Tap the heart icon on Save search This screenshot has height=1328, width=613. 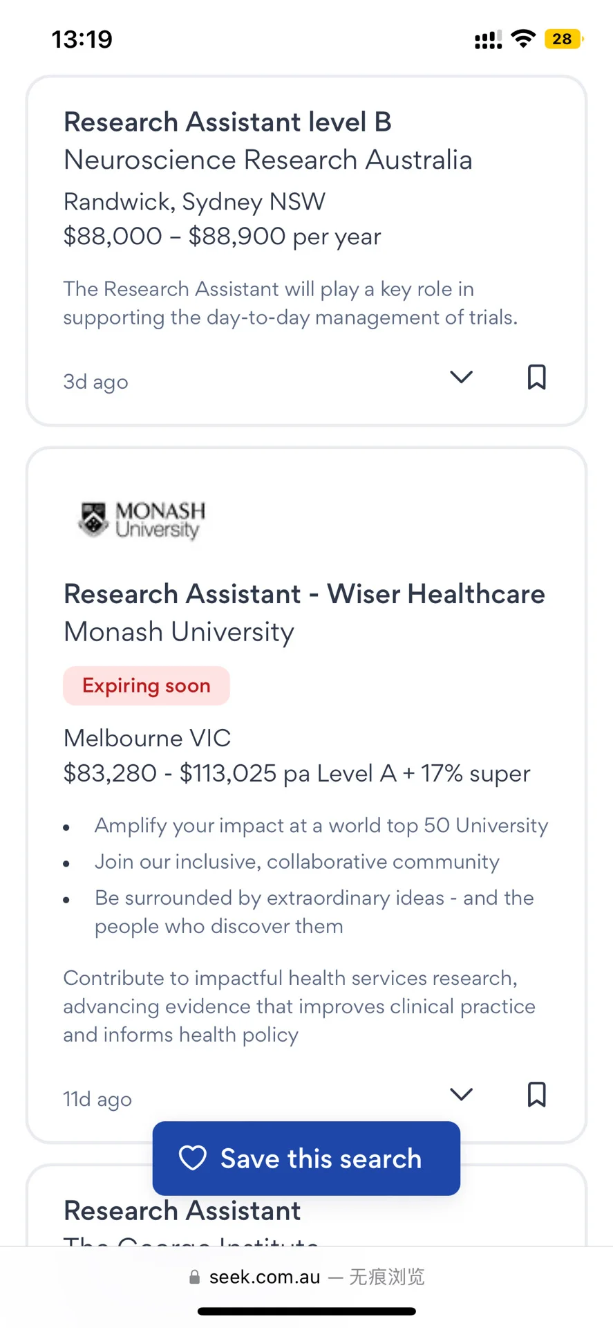193,1159
